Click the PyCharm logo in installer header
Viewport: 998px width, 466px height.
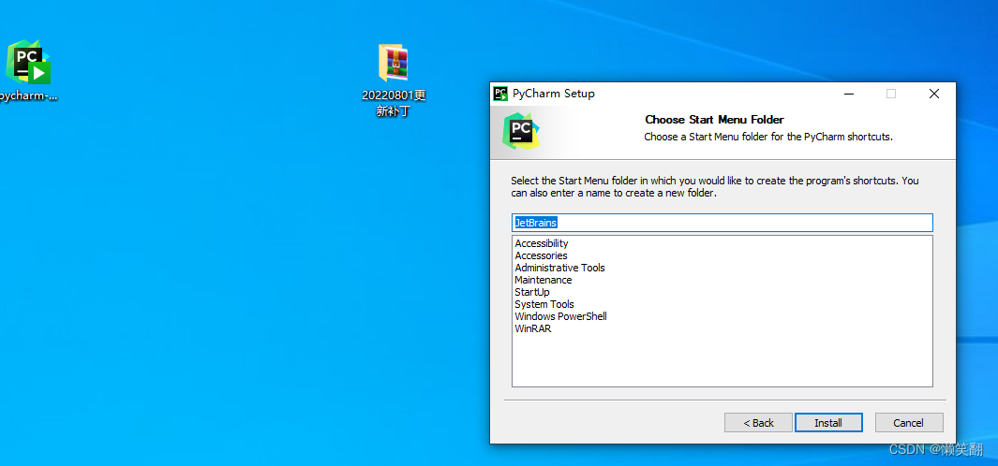(521, 131)
